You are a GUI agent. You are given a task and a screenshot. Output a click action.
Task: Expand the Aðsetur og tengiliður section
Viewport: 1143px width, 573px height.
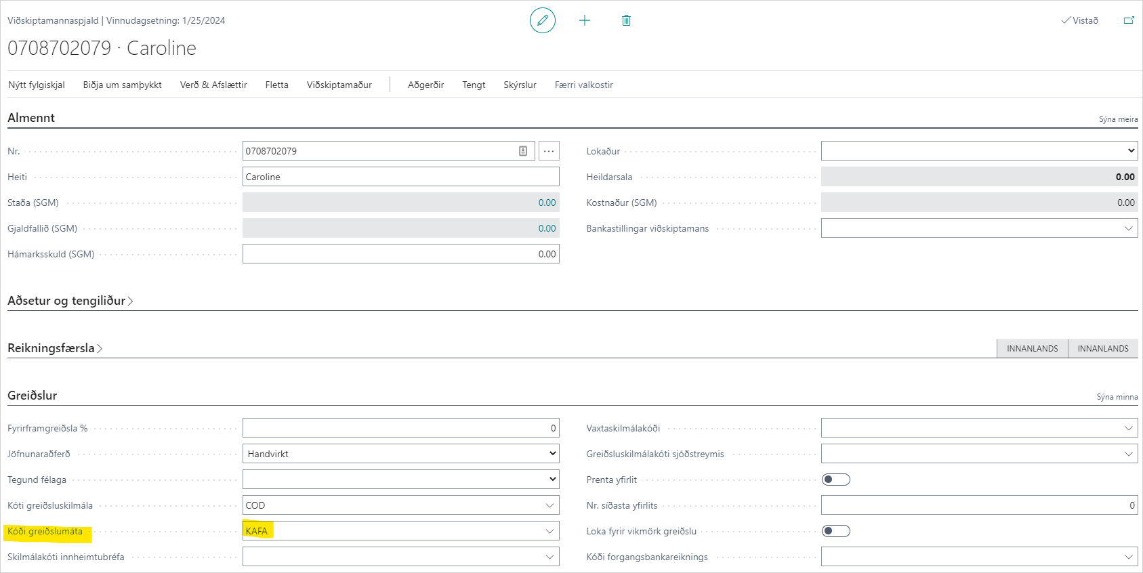[x=70, y=301]
